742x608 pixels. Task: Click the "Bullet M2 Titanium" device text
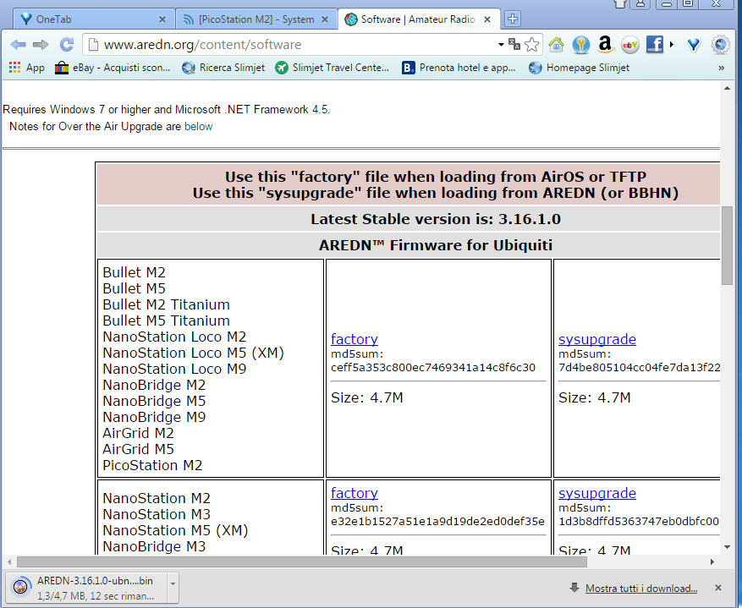pos(166,304)
